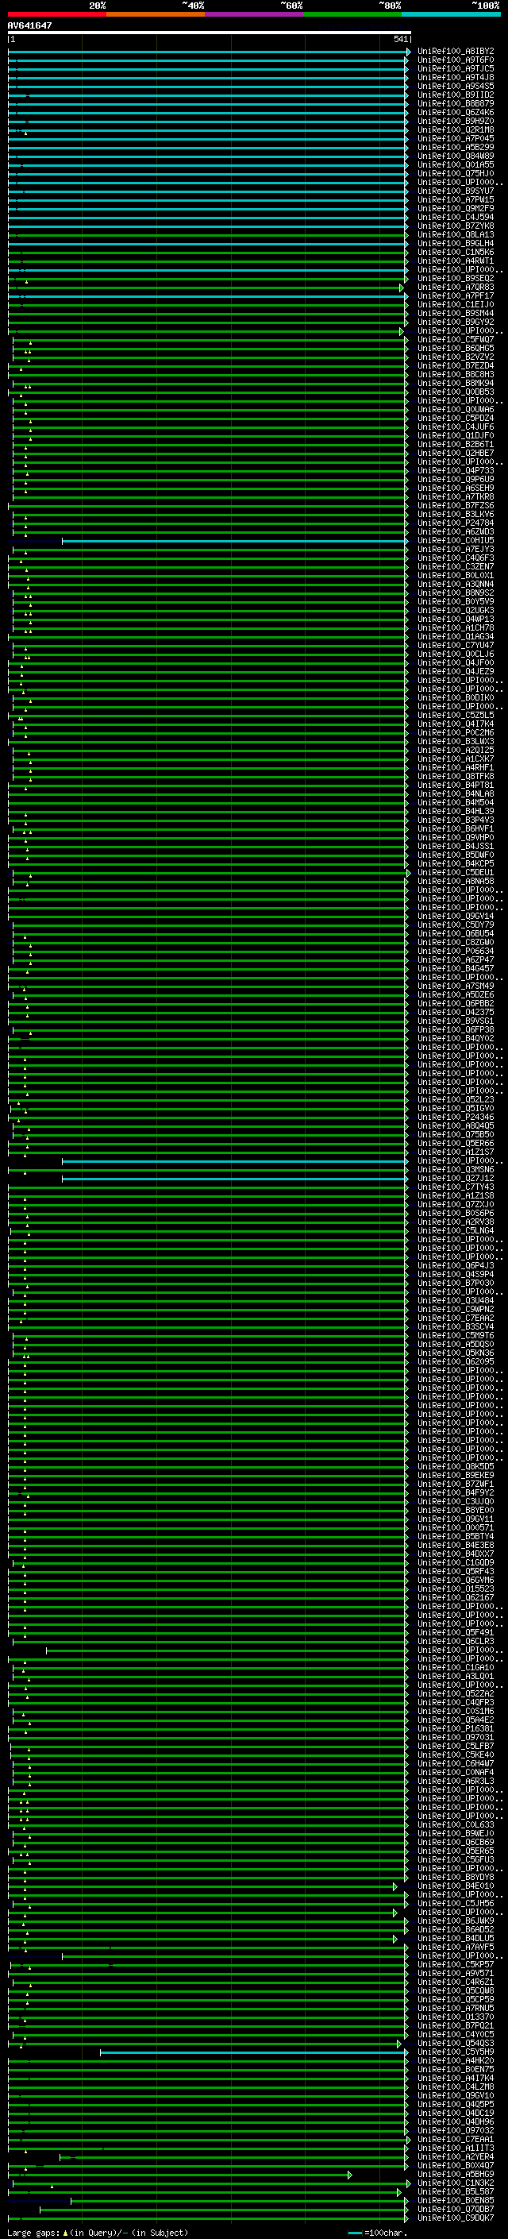Screen dimensions: 508x2239
Task: Select hit label UniRef100_Q8K5D5
Action: coord(456,1466)
